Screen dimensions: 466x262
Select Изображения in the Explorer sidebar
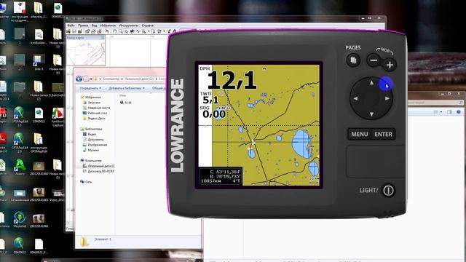click(x=95, y=145)
